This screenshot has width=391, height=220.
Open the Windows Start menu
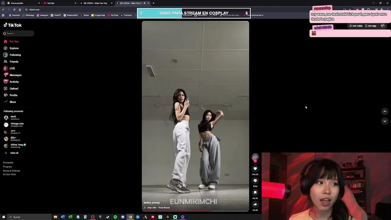coord(3,217)
